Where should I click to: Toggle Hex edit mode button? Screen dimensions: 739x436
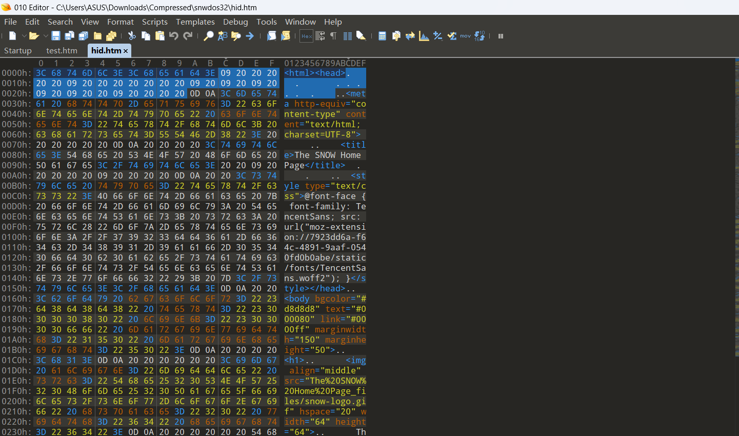[307, 36]
